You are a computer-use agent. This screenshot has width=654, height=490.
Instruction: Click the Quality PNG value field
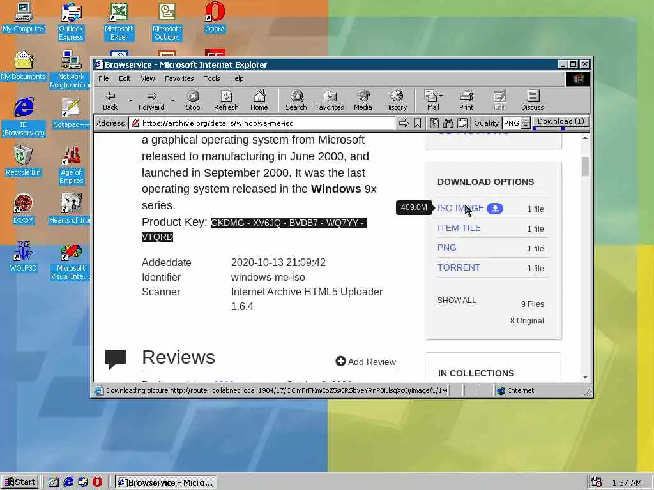(512, 123)
